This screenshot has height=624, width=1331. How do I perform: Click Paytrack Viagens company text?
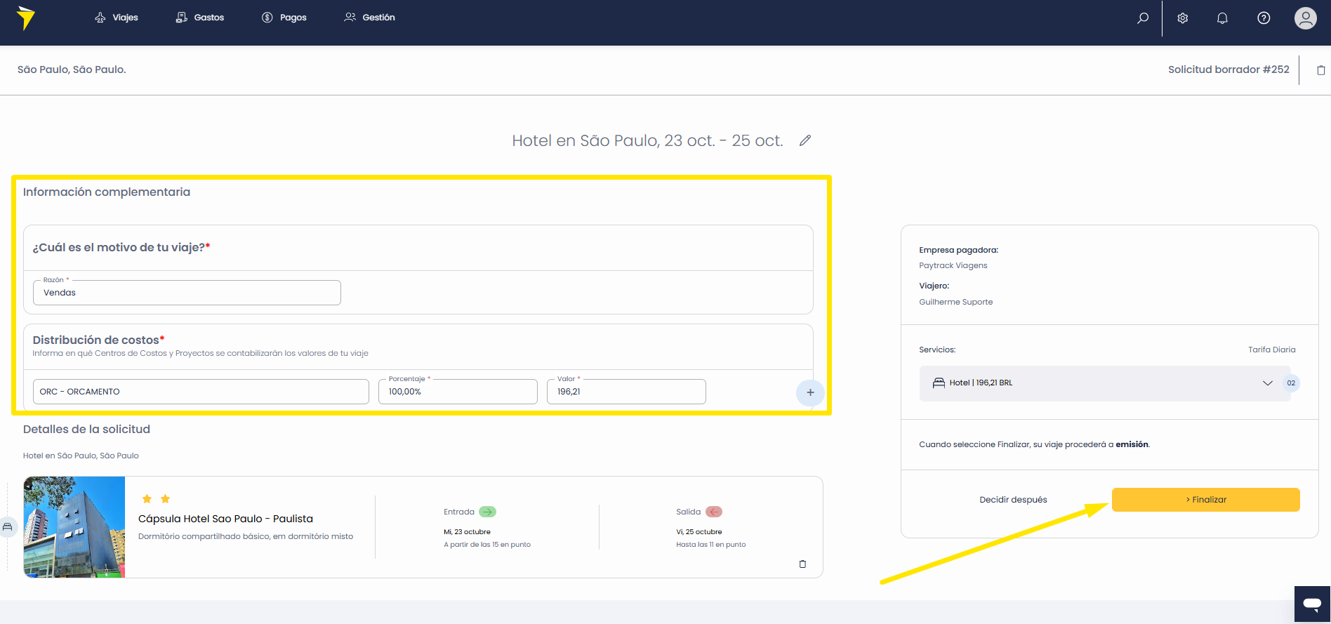pyautogui.click(x=953, y=265)
